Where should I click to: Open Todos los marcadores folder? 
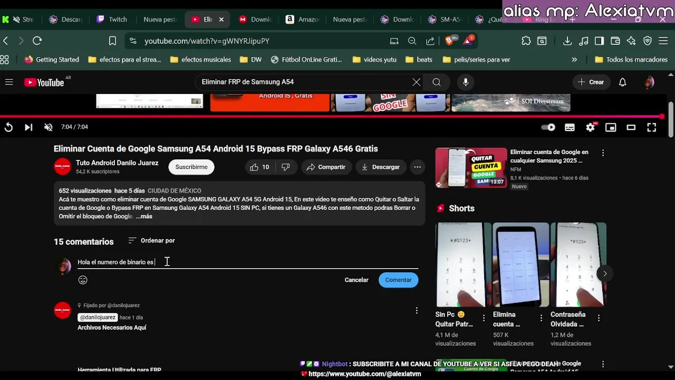[631, 60]
